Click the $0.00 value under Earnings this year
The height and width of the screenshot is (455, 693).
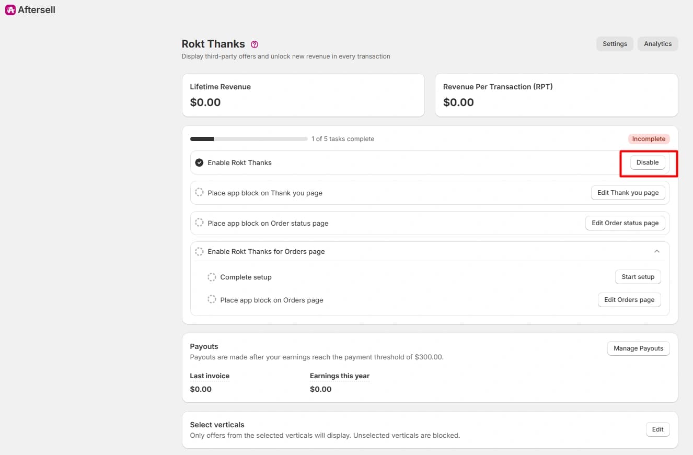[321, 389]
